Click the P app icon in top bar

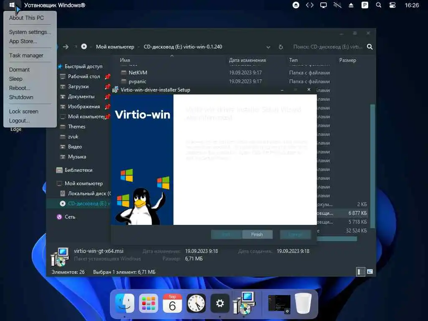coord(364,5)
